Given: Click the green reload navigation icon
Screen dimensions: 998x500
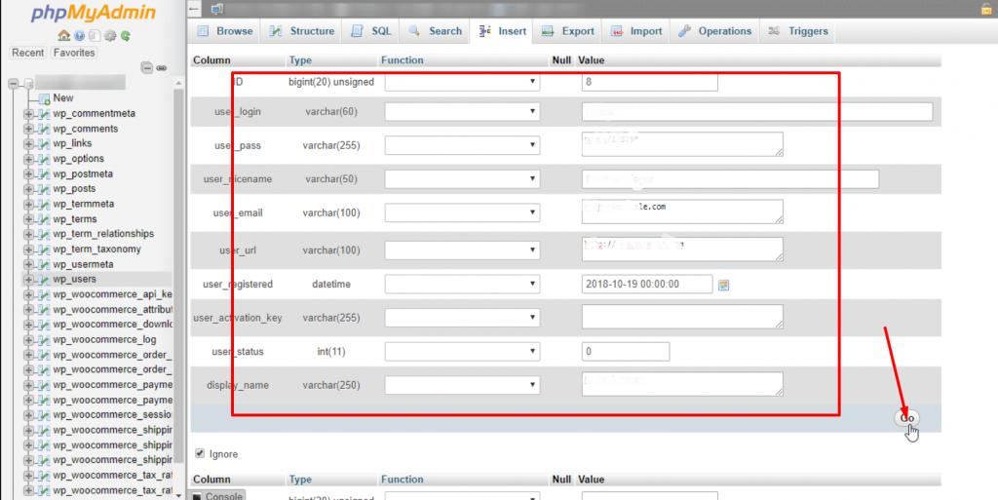Looking at the screenshot, I should click(x=126, y=36).
